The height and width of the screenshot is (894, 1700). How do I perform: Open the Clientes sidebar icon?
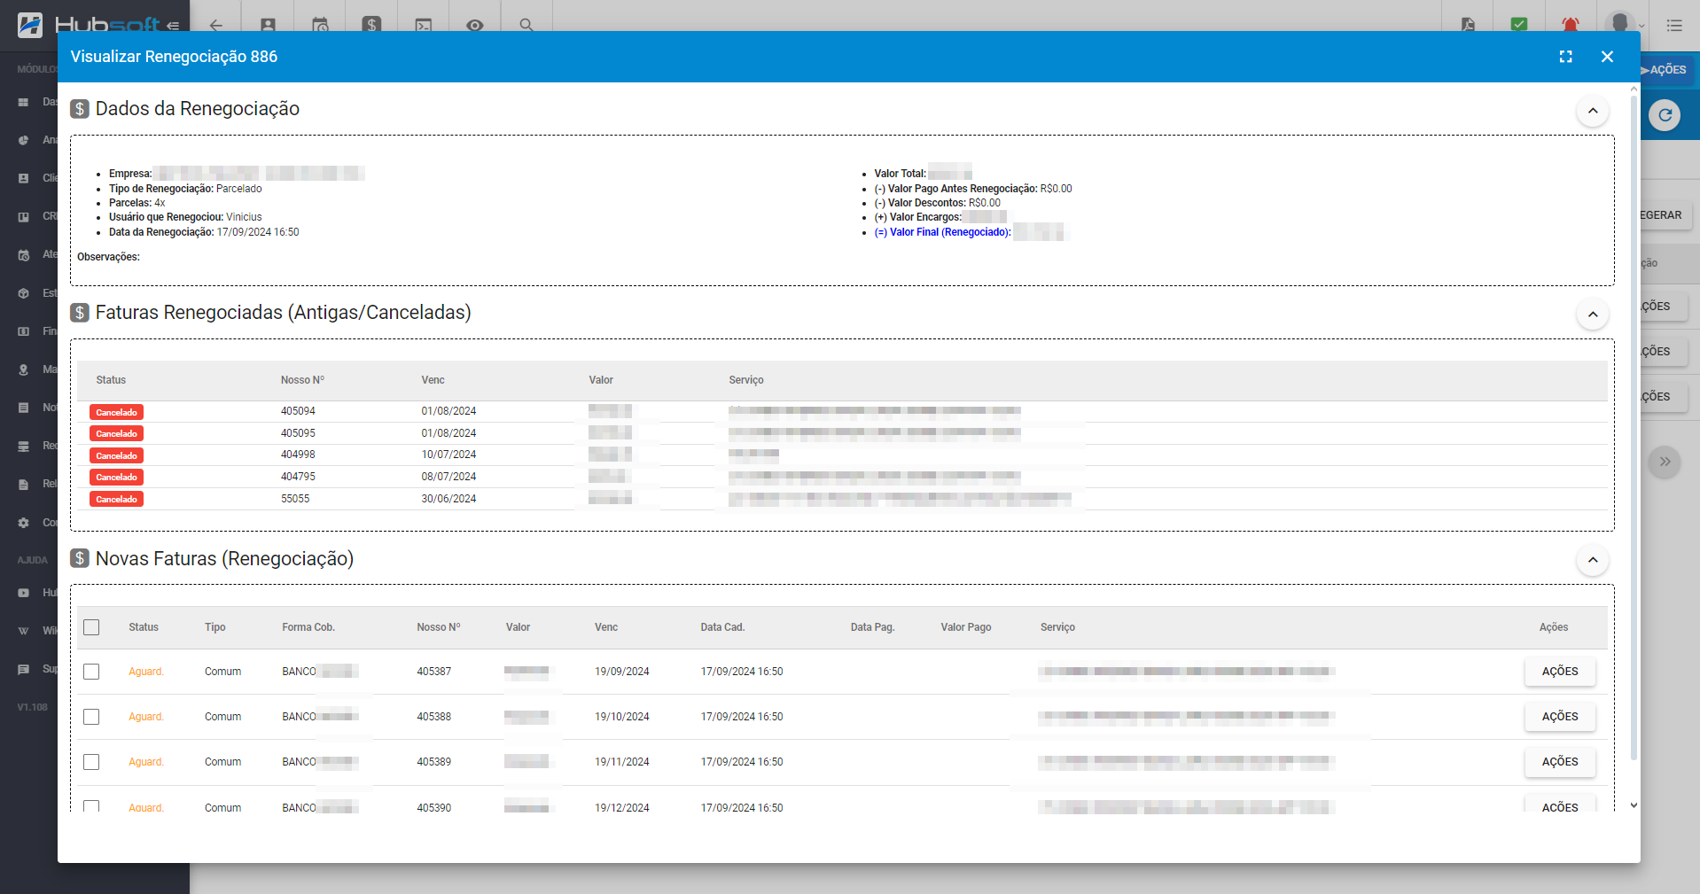pos(24,178)
